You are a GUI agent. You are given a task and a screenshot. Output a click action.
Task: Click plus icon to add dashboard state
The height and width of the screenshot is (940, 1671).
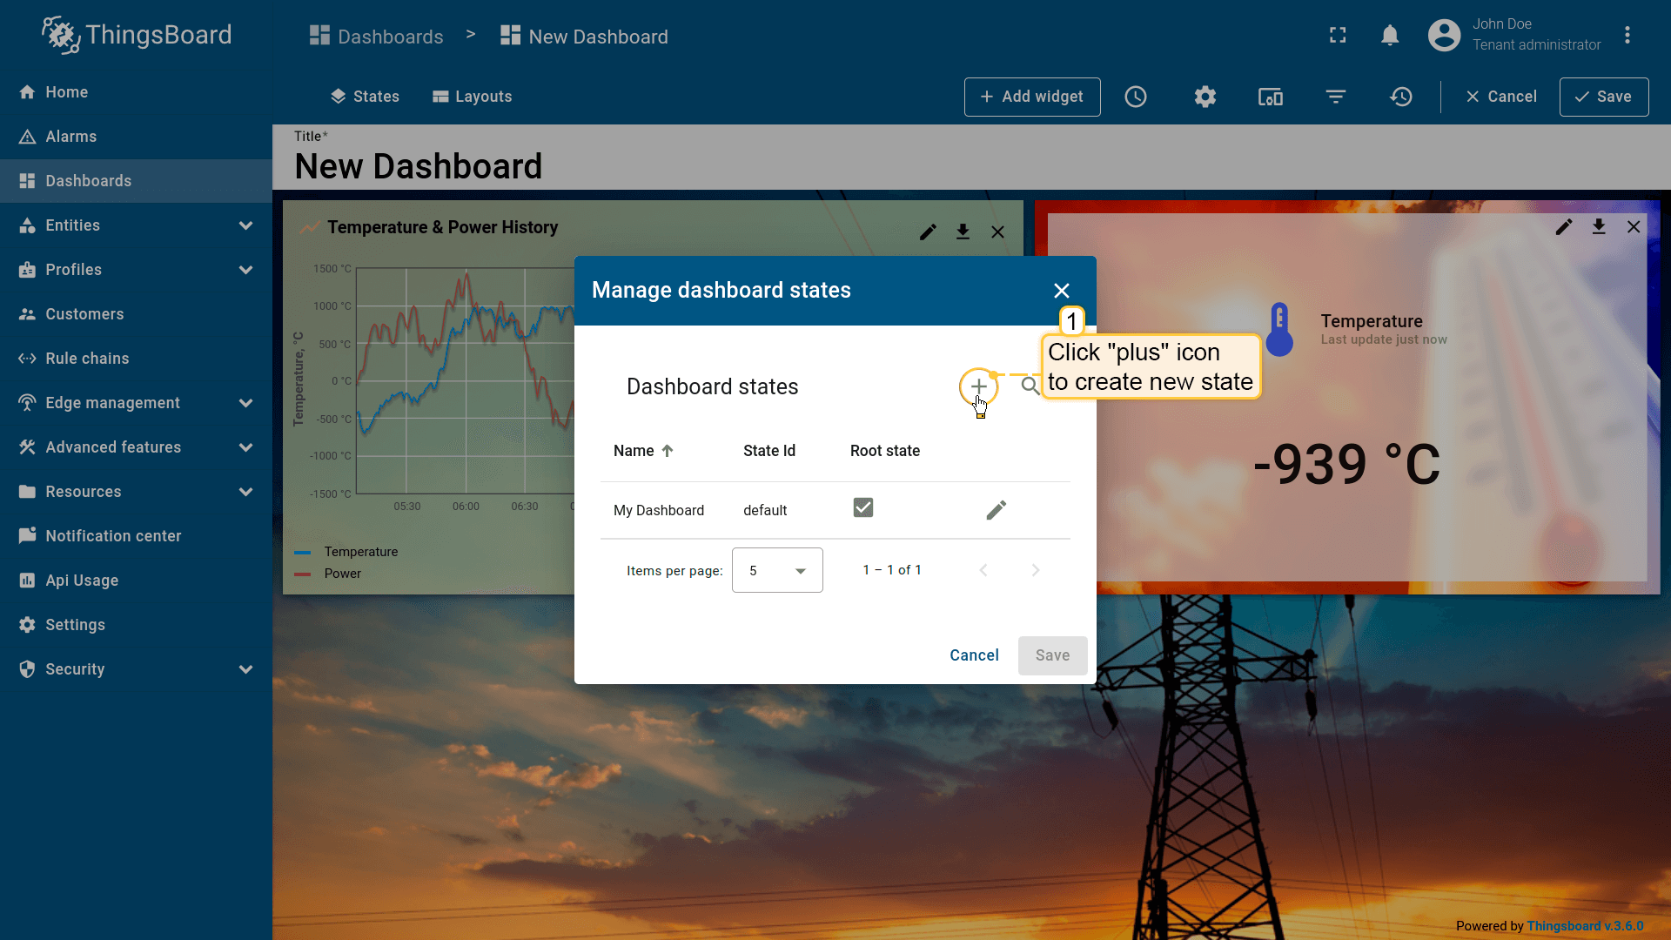point(978,386)
